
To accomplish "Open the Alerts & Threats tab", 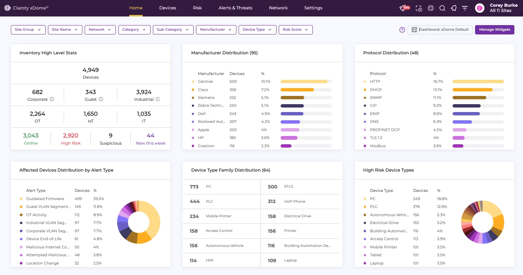I will tap(235, 8).
